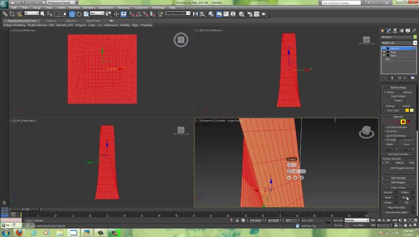Open the Graph Editors menu
Viewport: 419px width, 237px height.
(106, 8)
